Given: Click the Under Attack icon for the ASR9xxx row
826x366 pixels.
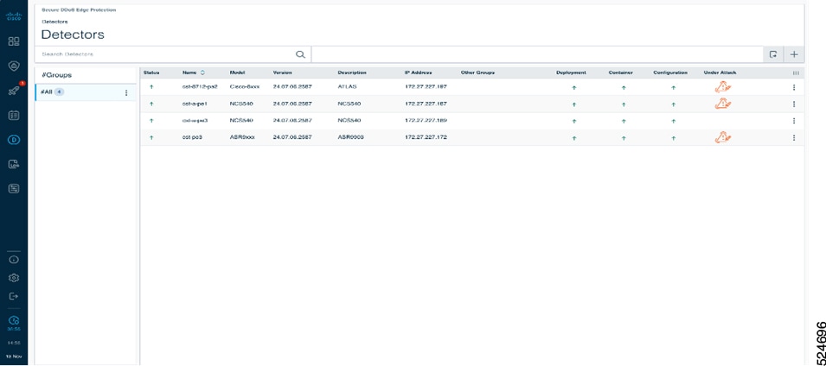Looking at the screenshot, I should [723, 138].
